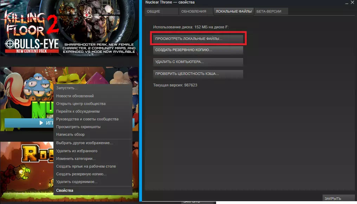This screenshot has height=204, width=357.
Task: Open the ОБНОВЛЕНИЯ tab
Action: pyautogui.click(x=196, y=11)
